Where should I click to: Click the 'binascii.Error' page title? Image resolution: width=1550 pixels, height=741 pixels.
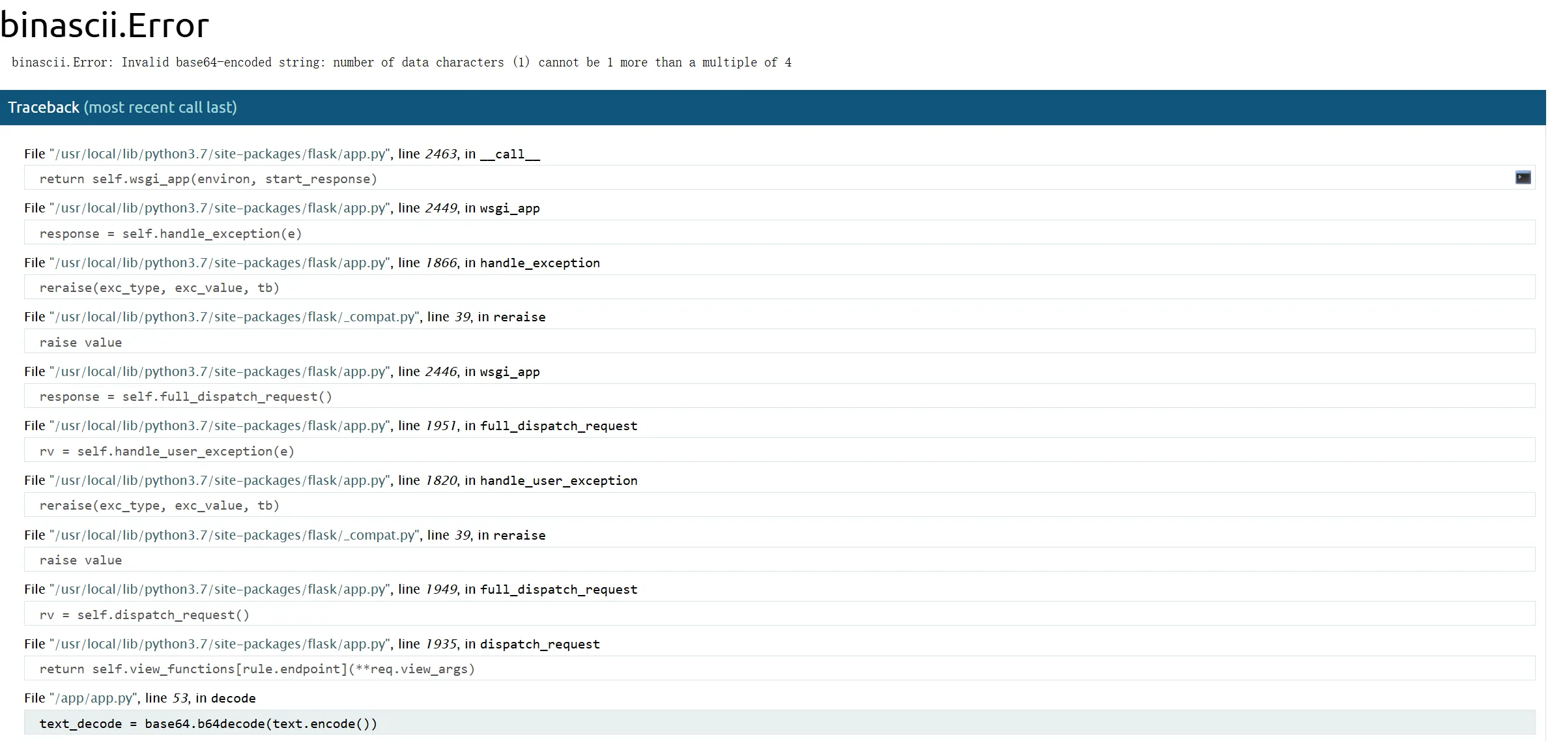point(104,25)
